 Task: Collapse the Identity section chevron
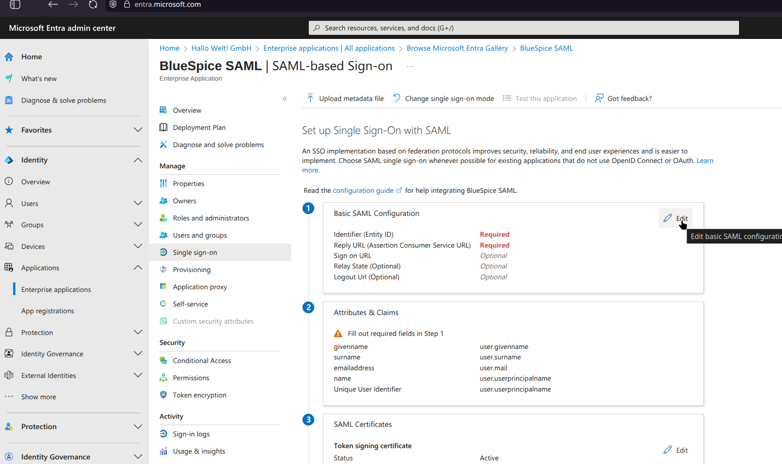[138, 160]
